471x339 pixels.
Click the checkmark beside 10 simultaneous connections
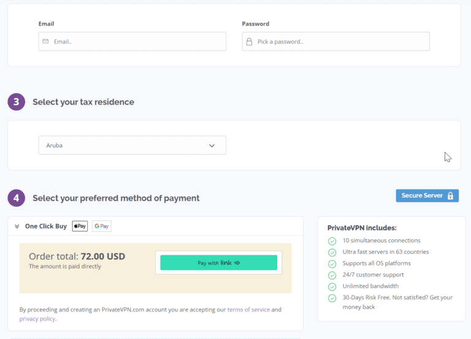(332, 241)
